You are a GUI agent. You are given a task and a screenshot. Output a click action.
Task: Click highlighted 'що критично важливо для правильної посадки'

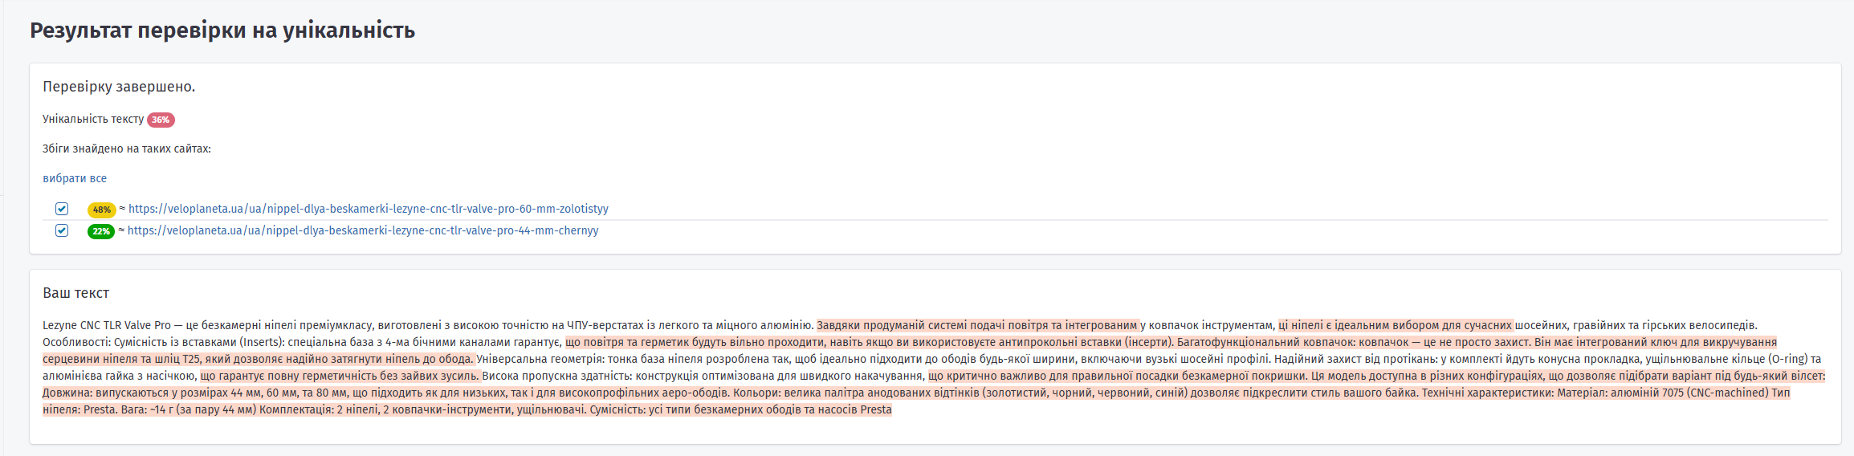[1118, 376]
